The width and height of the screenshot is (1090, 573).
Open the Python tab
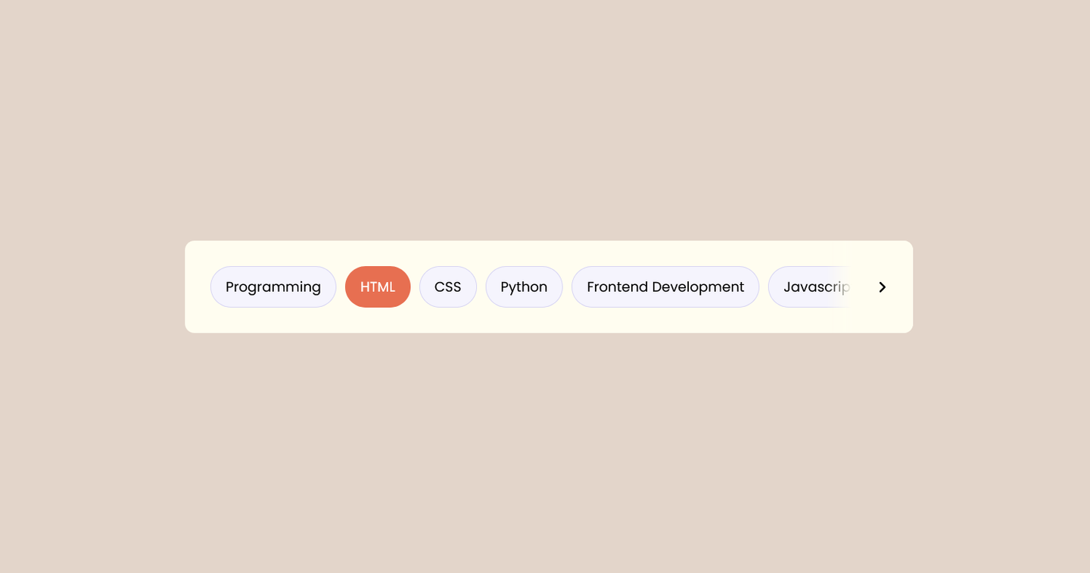524,286
